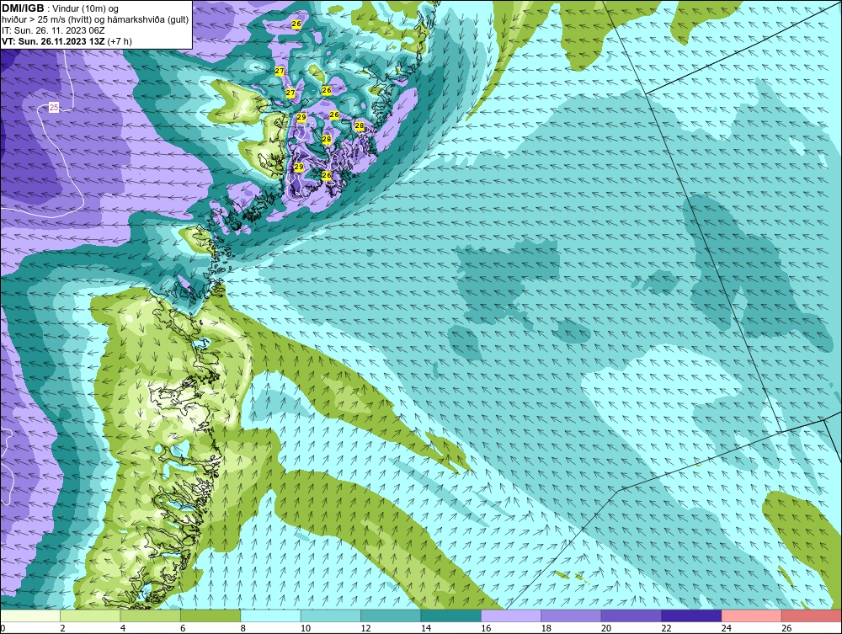Click the 'VT: Sun. 26.11.2023 13Z' valid time
The image size is (842, 634).
coord(54,41)
